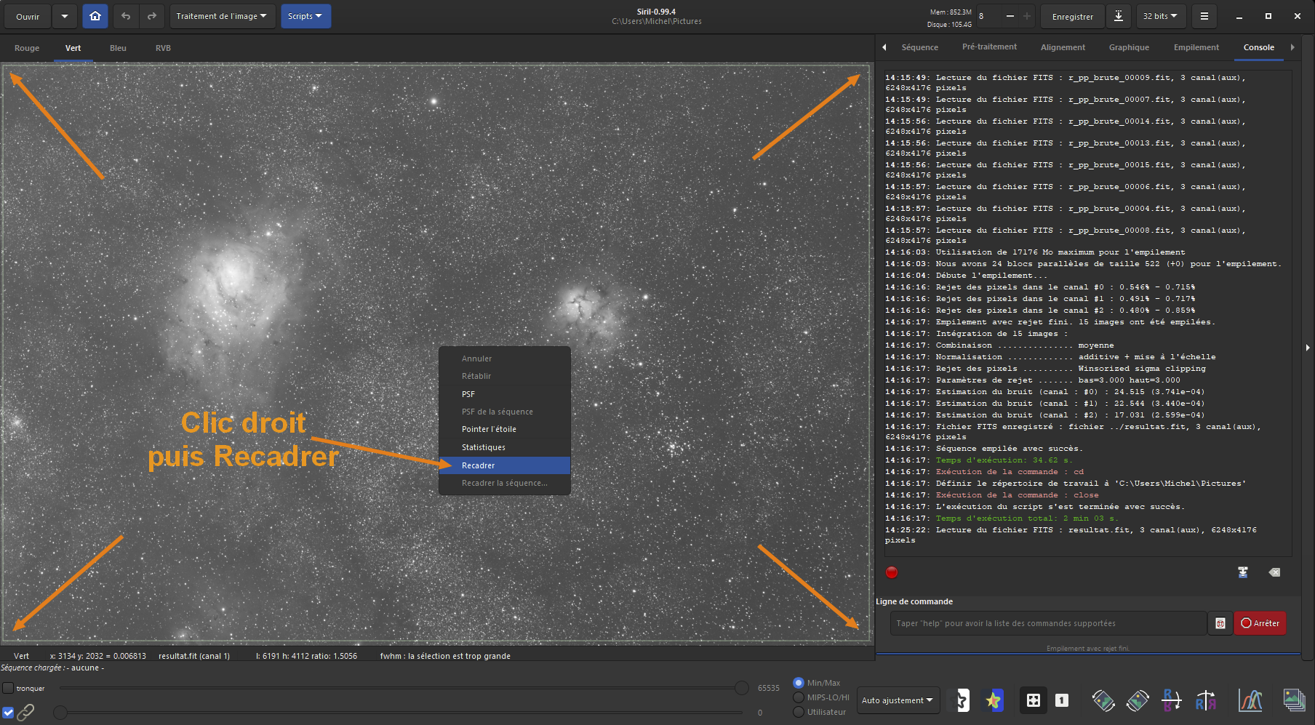This screenshot has height=725, width=1315.
Task: Select the Utilisateur radio button
Action: pyautogui.click(x=799, y=712)
